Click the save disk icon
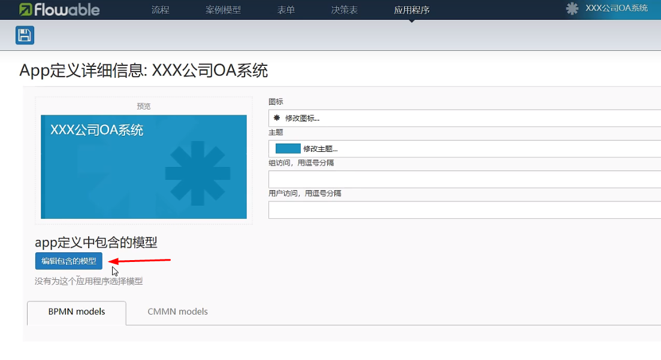Screen dimensions: 661x360 [x=25, y=35]
